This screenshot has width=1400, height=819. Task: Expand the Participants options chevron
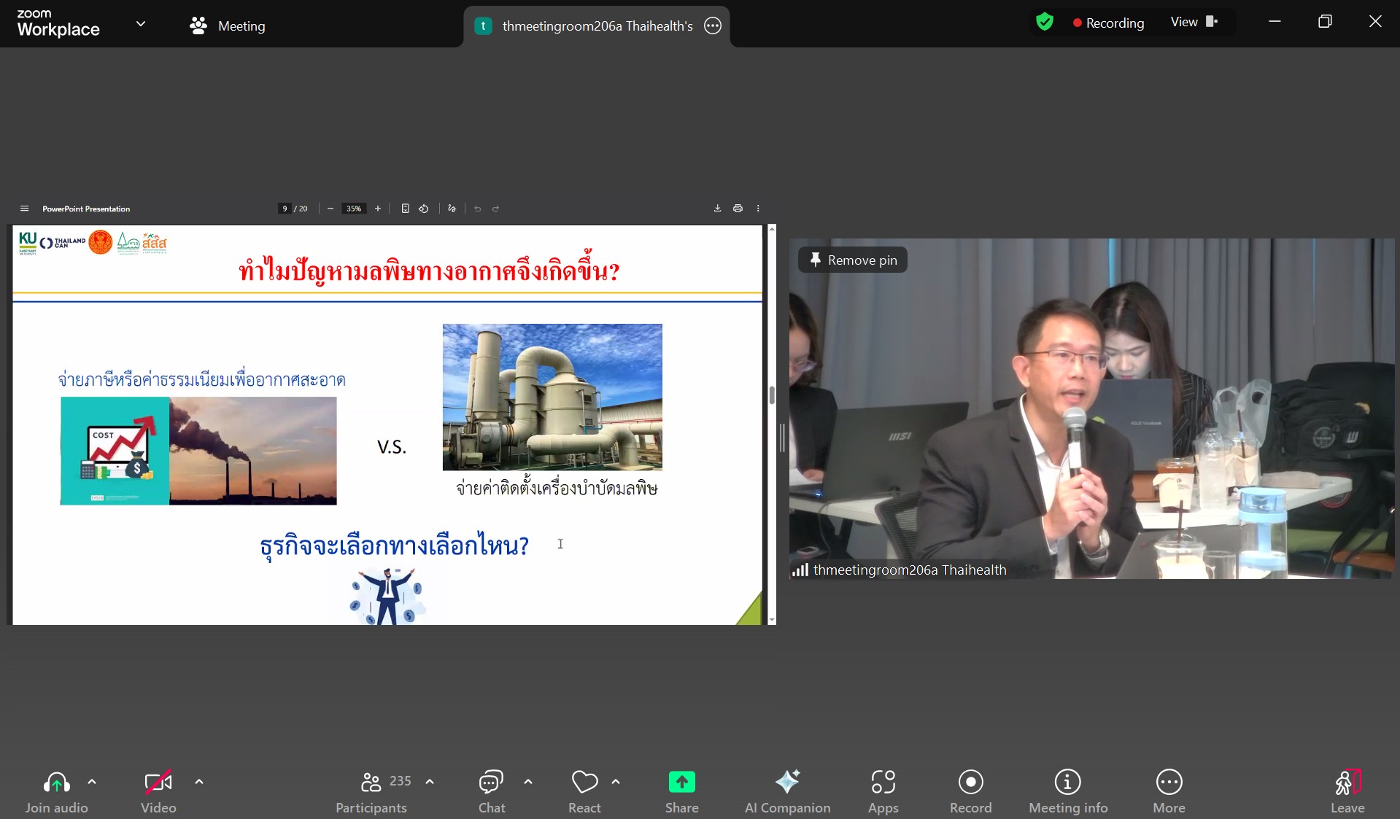[x=430, y=782]
